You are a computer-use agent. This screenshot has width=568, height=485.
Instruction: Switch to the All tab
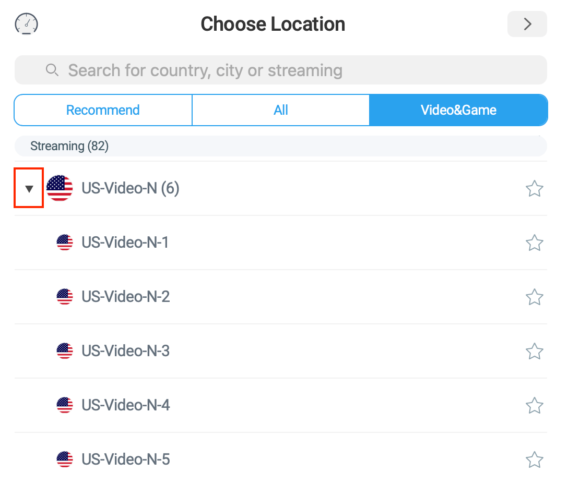[x=281, y=110]
